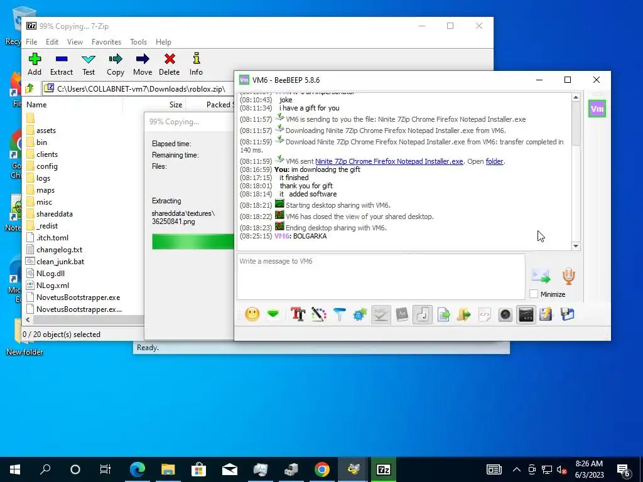
Task: Click the notepad with pencil save icon
Action: (x=546, y=314)
